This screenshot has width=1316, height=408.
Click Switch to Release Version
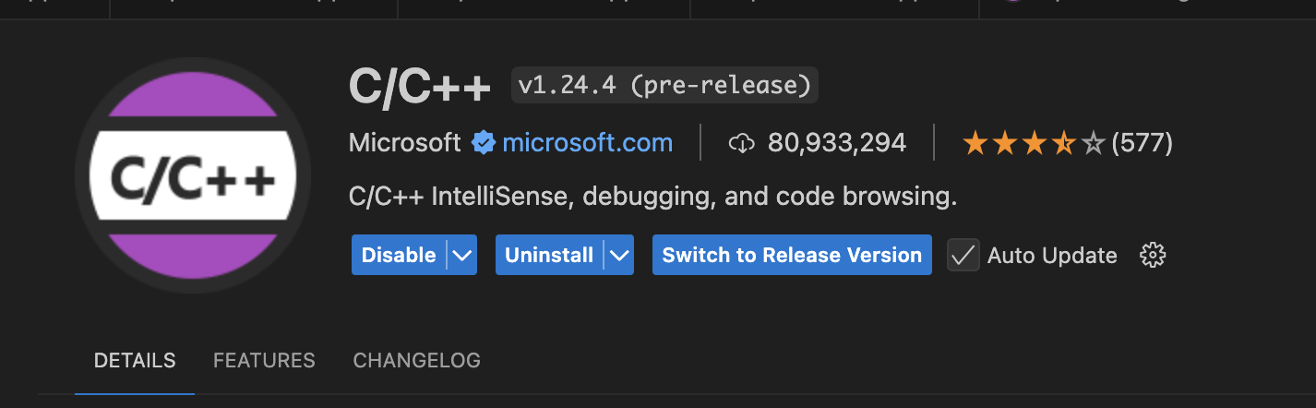coord(792,256)
